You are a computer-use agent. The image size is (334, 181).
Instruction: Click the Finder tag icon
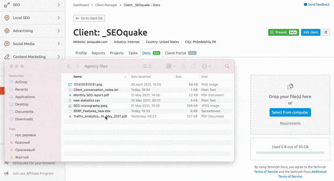point(193,66)
